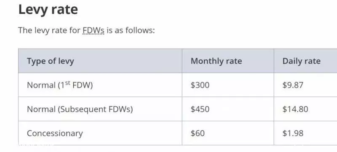
Task: Click the $1.98 daily rate cell
Action: pos(293,134)
